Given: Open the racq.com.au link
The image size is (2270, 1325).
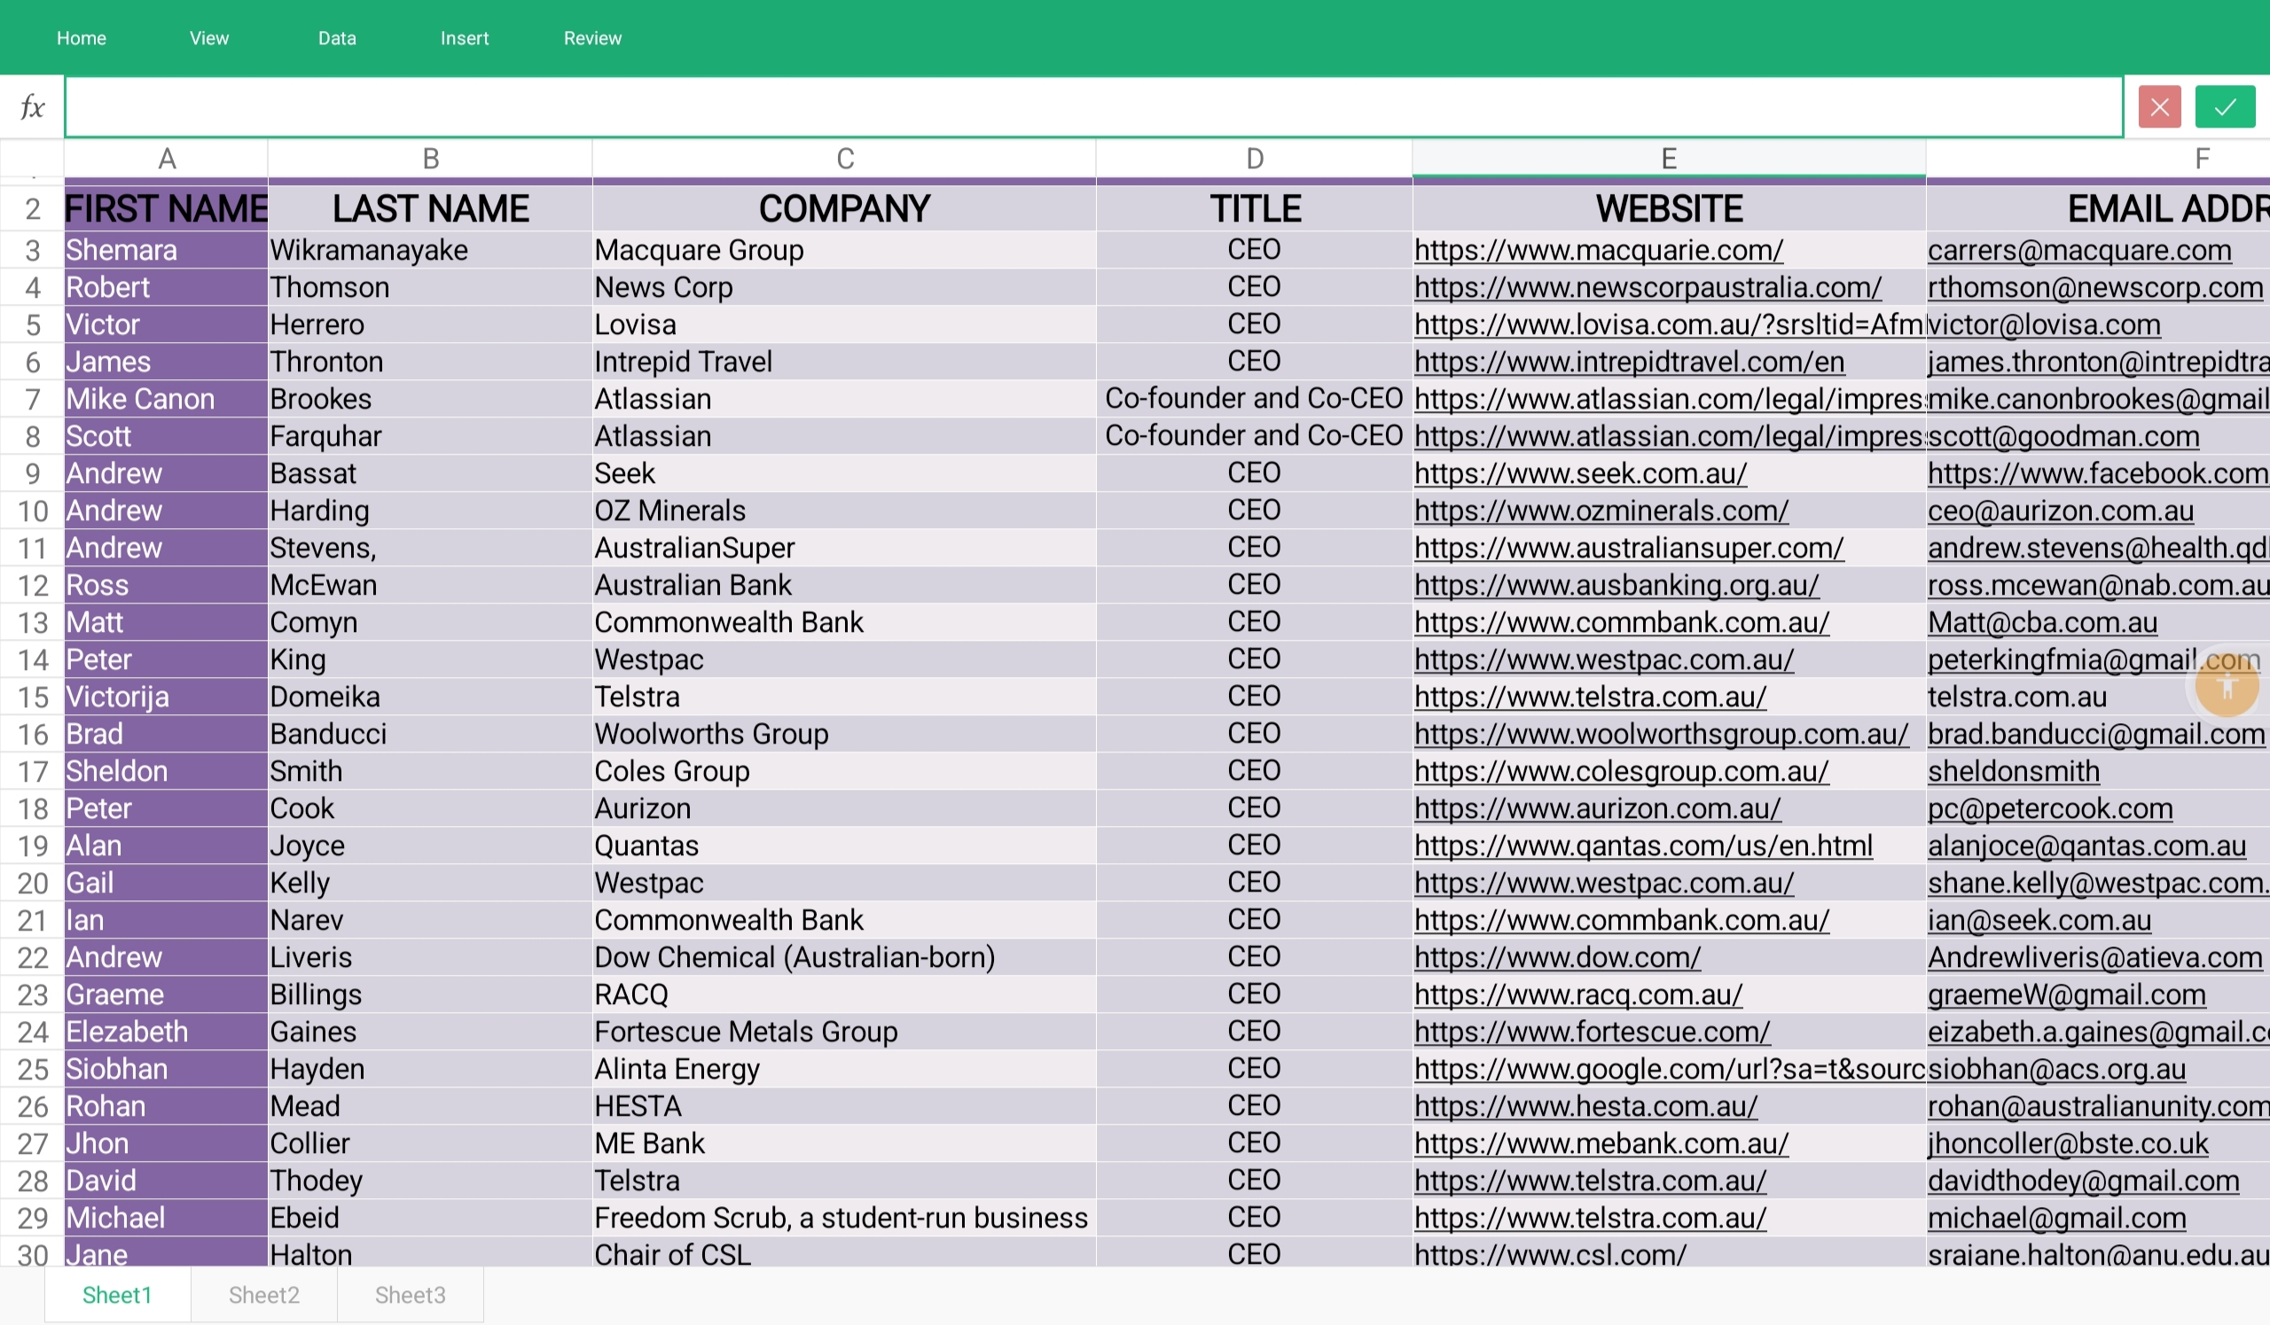Looking at the screenshot, I should (1578, 994).
